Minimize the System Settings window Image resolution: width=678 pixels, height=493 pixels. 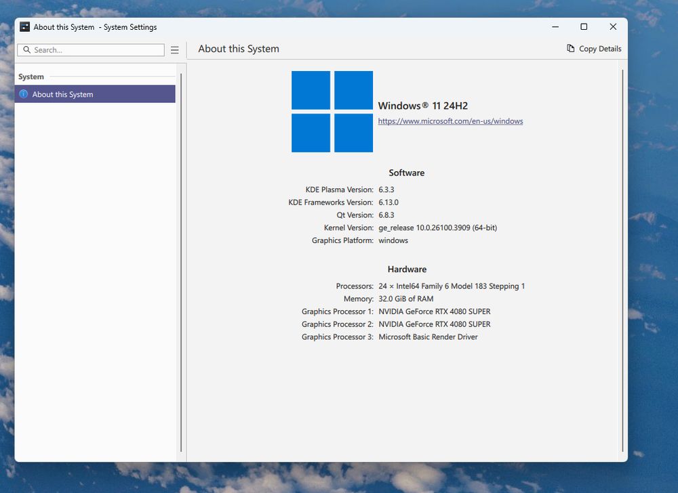[556, 27]
